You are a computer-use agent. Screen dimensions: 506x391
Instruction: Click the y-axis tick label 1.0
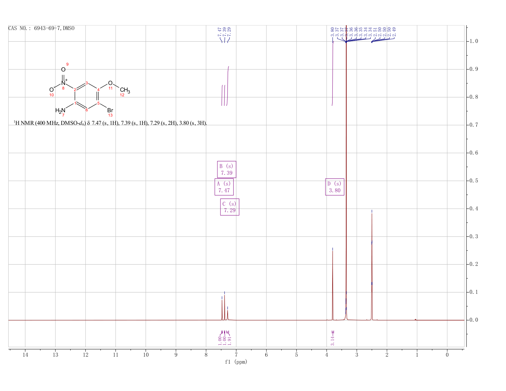pos(474,41)
